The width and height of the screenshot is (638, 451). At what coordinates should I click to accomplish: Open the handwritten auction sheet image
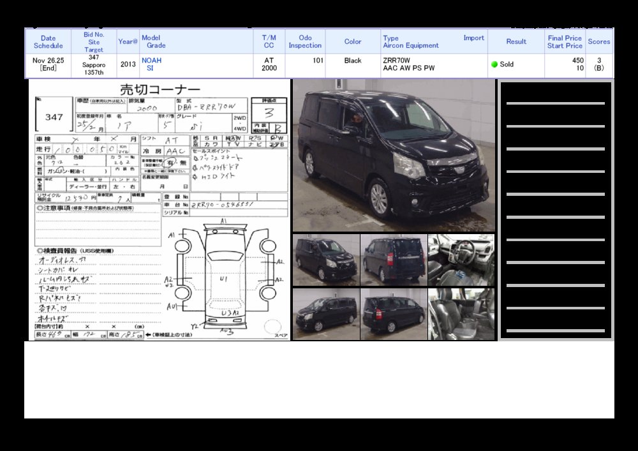(x=159, y=209)
